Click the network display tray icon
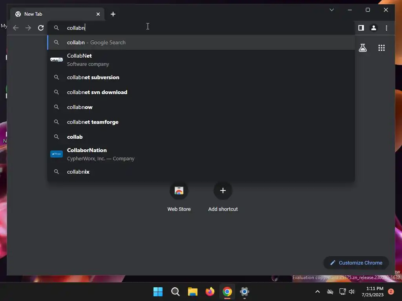Screen dimensions: 402x301 (342, 292)
